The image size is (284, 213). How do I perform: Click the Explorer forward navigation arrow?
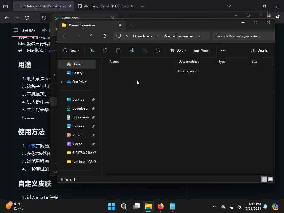78,36
